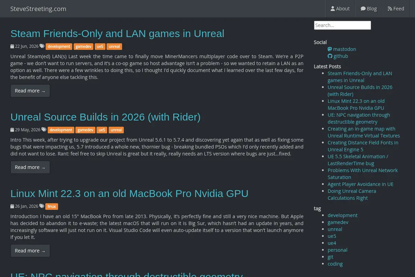415x277 pixels.
Task: Click the github icon in Social
Action: [330, 56]
